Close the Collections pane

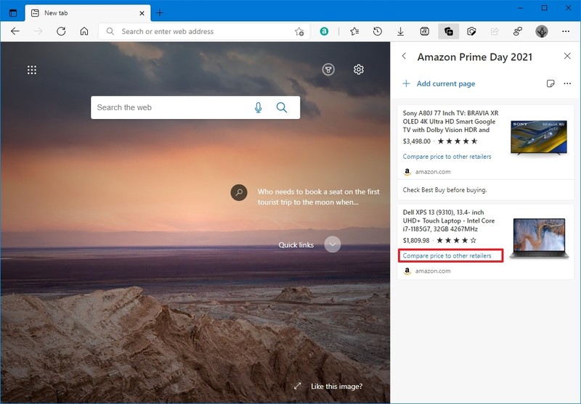[x=567, y=56]
